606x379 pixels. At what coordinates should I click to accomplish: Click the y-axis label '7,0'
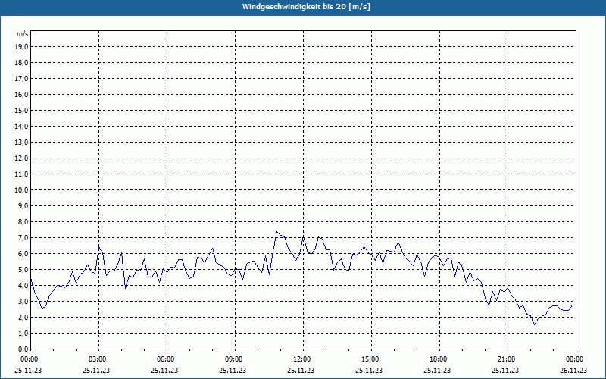click(24, 237)
